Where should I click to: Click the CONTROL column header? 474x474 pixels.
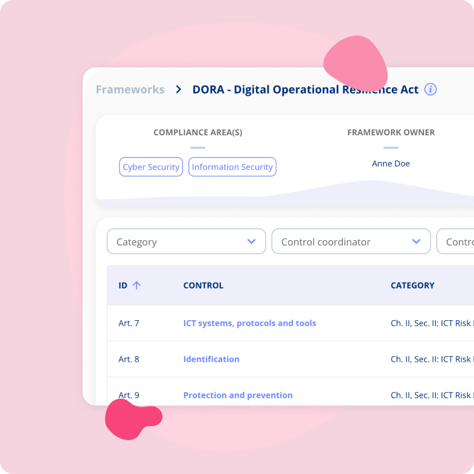pos(203,285)
